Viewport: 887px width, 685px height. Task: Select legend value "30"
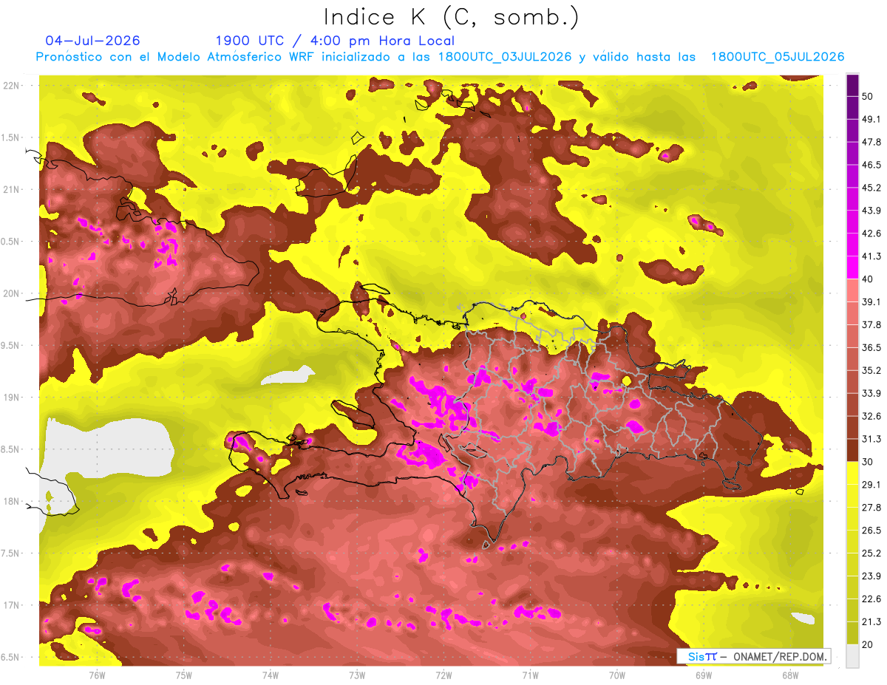[x=868, y=462]
